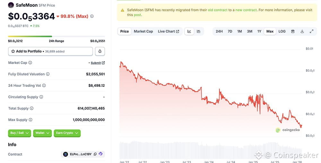This screenshot has height=163, width=321.
Task: Open the calendar date range picker
Action: [x=293, y=31]
